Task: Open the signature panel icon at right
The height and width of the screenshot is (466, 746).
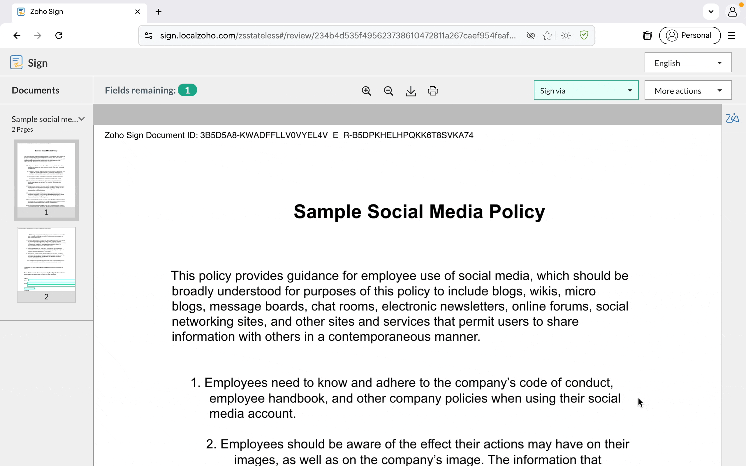Action: pyautogui.click(x=732, y=118)
